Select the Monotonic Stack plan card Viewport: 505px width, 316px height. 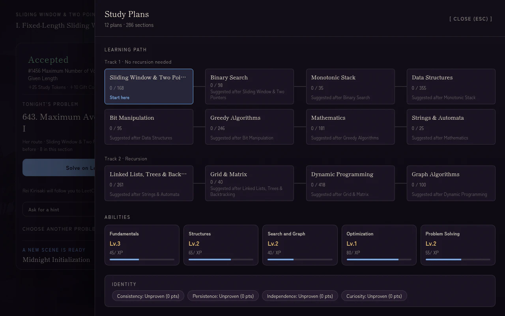click(x=350, y=87)
